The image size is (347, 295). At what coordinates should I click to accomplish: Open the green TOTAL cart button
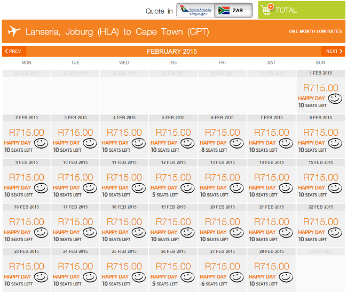pyautogui.click(x=302, y=10)
